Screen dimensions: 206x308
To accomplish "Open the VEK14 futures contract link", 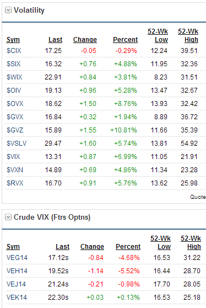I will point(17,297).
